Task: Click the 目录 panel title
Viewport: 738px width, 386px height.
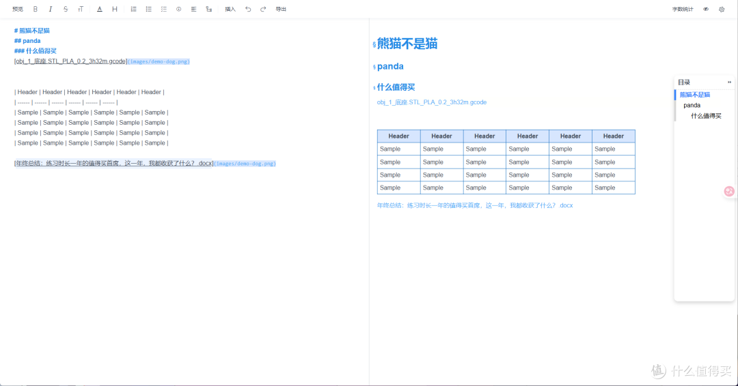Action: (684, 82)
